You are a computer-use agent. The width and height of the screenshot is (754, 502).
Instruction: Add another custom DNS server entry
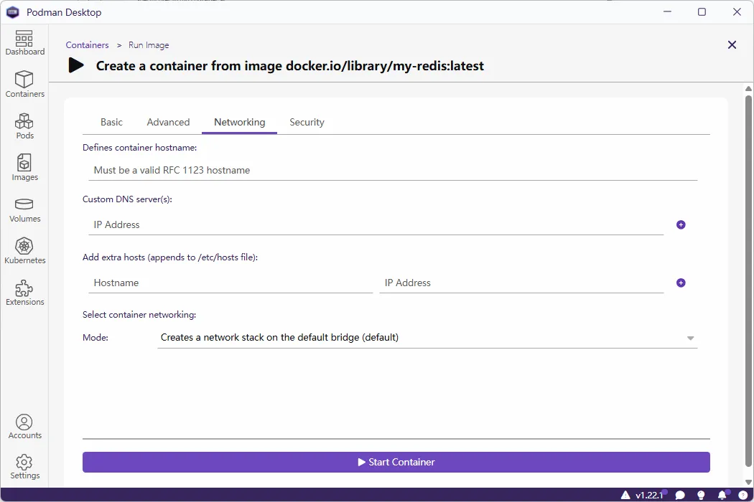[681, 224]
